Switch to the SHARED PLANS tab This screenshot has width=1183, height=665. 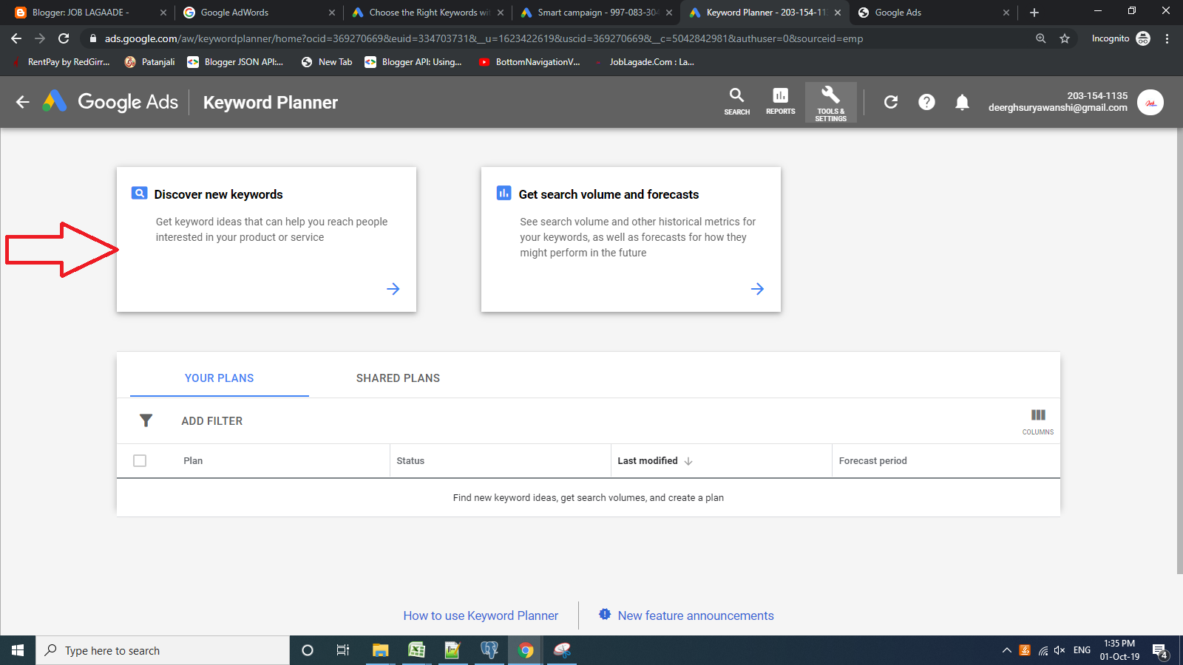398,378
